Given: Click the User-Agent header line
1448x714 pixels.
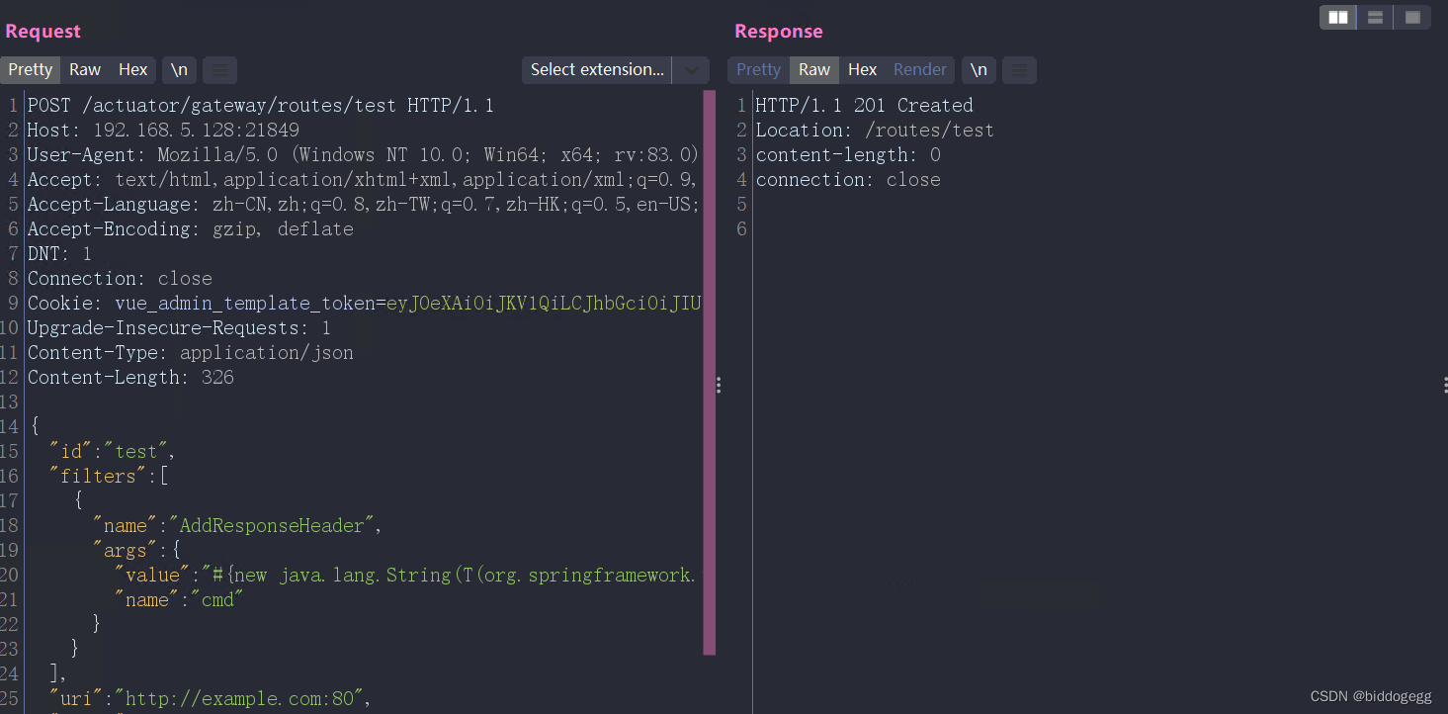Looking at the screenshot, I should pos(363,154).
